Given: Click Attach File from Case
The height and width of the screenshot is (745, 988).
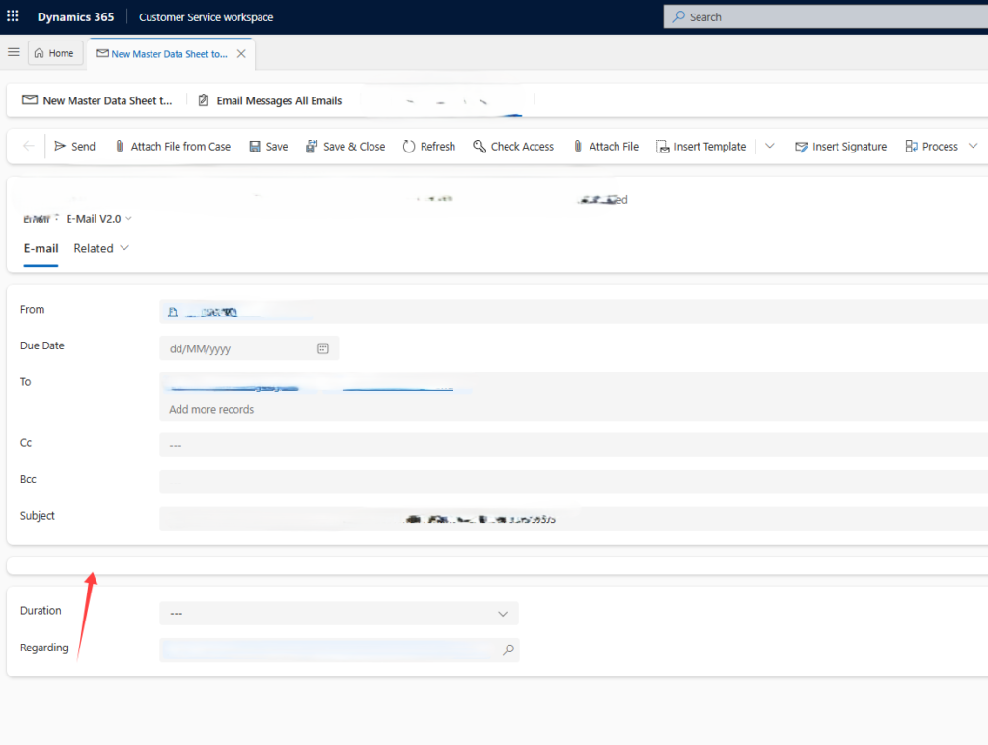Looking at the screenshot, I should click(173, 147).
